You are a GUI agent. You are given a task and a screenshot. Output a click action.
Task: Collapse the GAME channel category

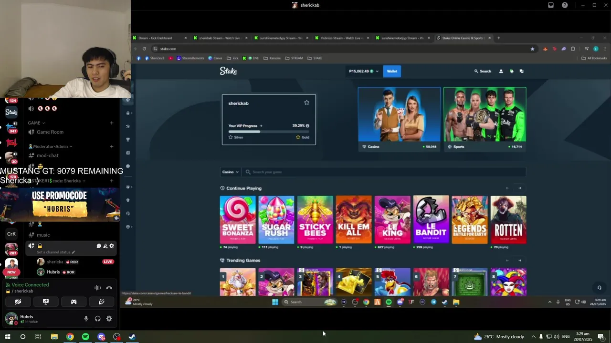(36, 123)
